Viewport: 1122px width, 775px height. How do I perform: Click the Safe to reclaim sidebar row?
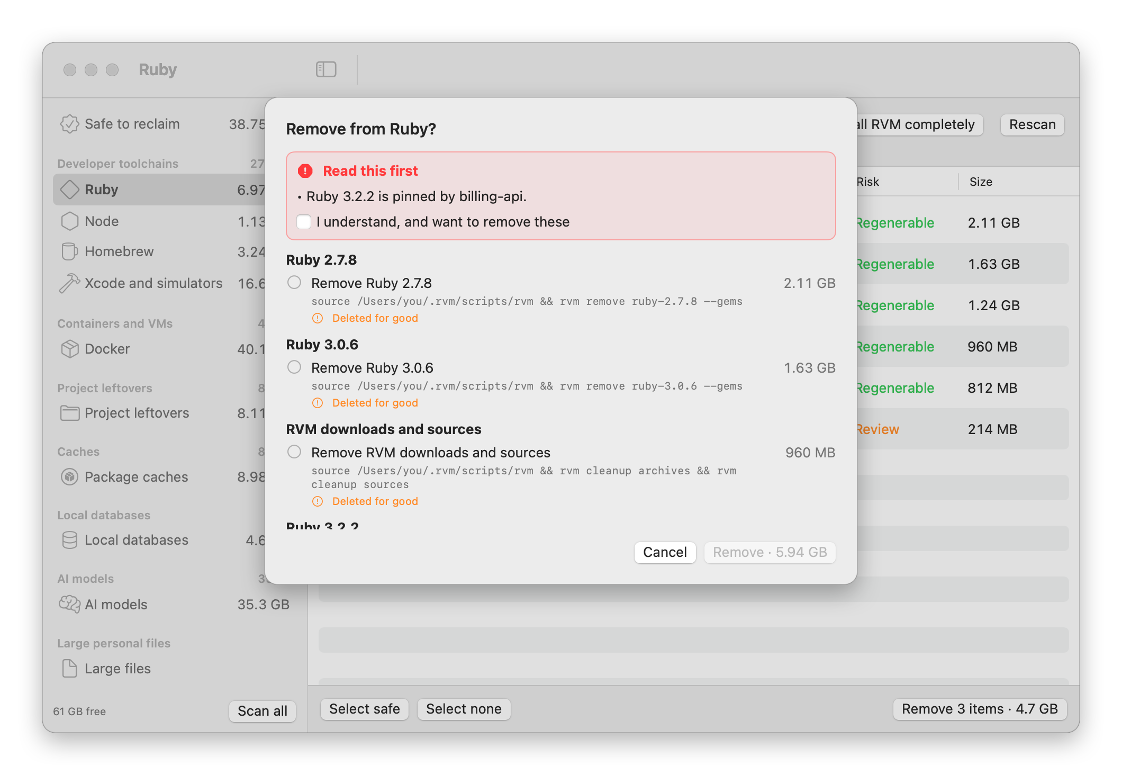159,124
